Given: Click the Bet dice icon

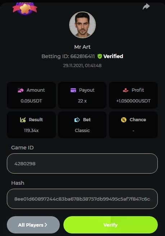Looking at the screenshot, I should pyautogui.click(x=77, y=120).
